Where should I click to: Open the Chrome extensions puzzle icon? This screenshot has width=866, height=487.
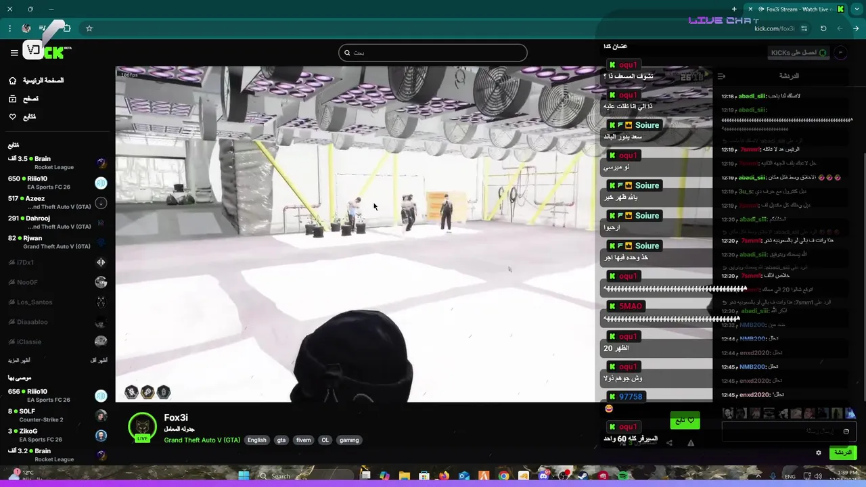point(66,28)
